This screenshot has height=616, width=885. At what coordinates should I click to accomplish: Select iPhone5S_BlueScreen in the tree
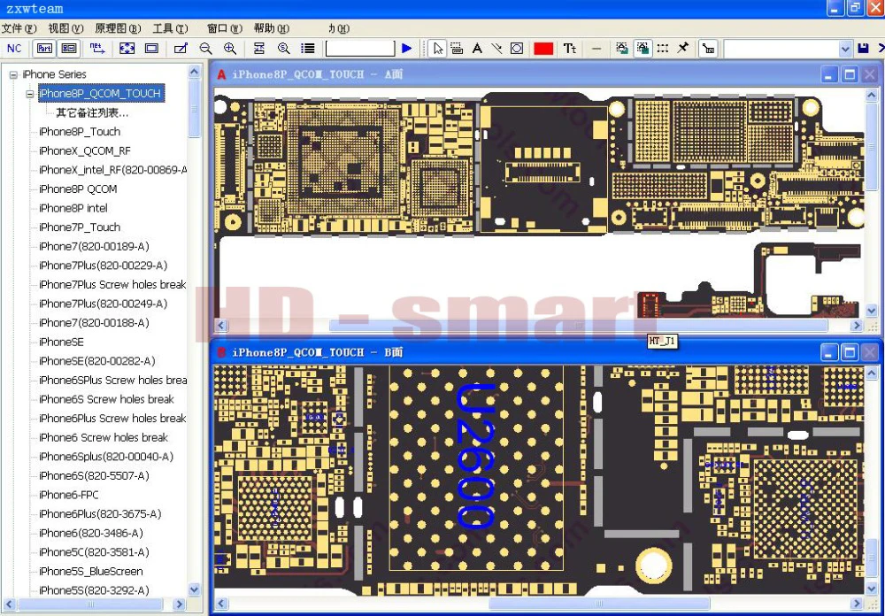click(x=91, y=572)
